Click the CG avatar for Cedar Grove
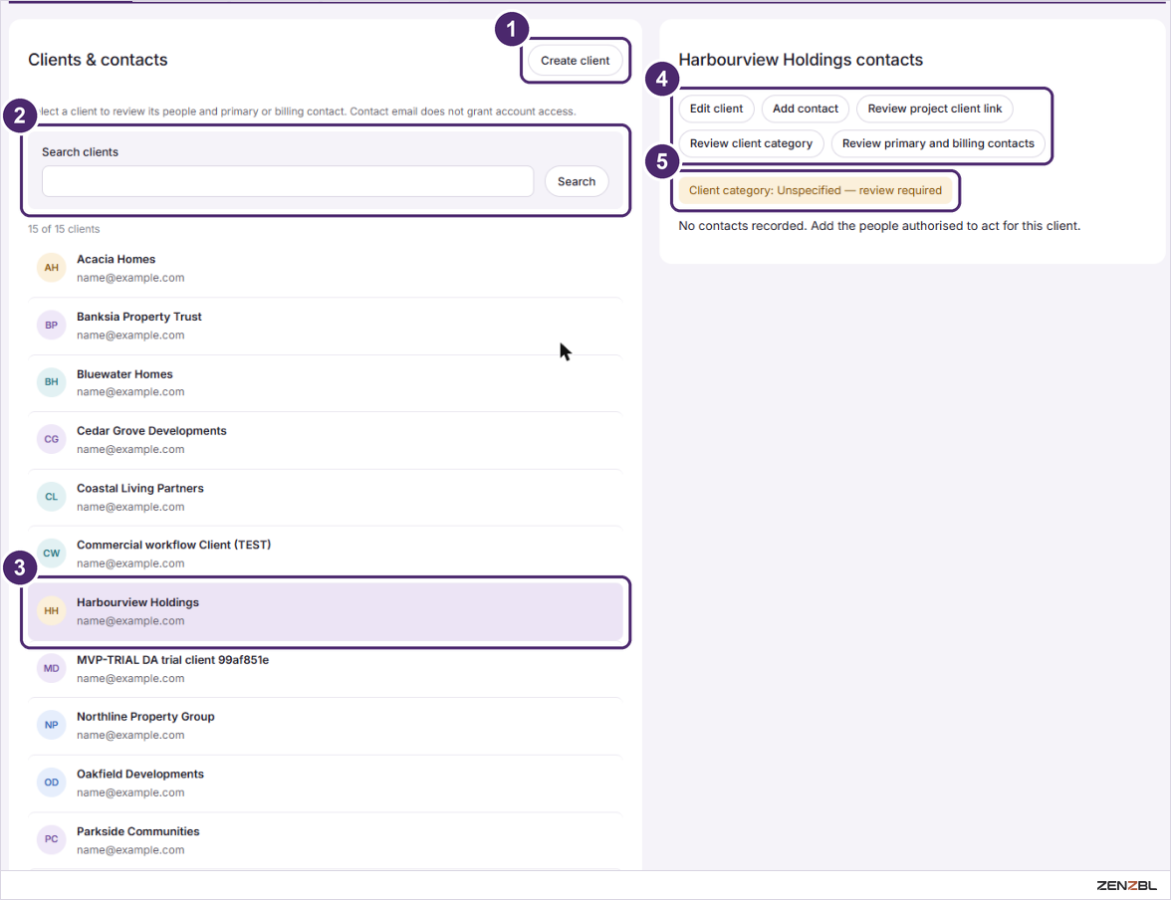1171x900 pixels. [x=52, y=439]
